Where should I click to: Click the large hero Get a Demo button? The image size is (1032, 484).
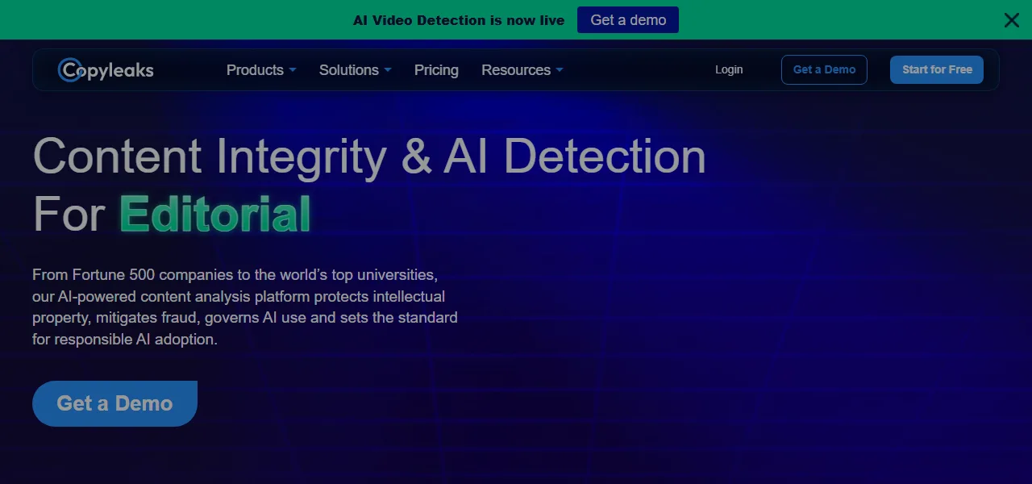(x=114, y=403)
